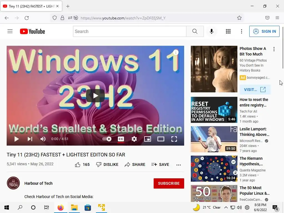Open File Explorer from the taskbar
284x213 pixels.
pos(74,207)
